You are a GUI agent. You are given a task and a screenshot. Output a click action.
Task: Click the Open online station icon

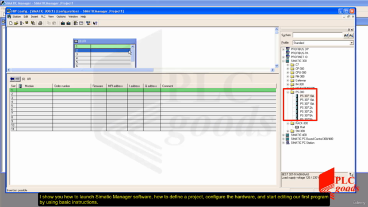[22, 23]
